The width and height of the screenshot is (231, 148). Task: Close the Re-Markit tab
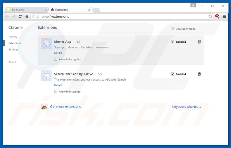[x=46, y=10]
